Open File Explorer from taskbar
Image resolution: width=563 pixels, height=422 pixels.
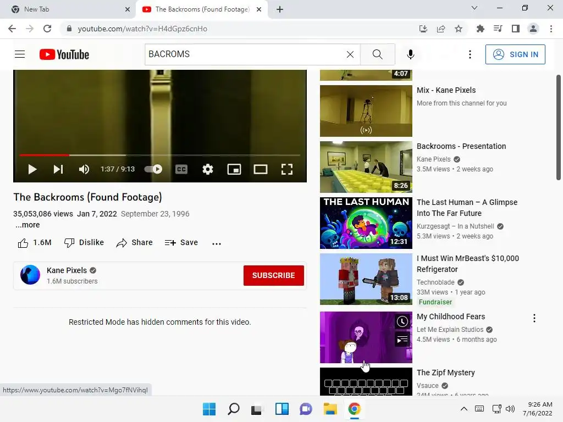pyautogui.click(x=330, y=409)
